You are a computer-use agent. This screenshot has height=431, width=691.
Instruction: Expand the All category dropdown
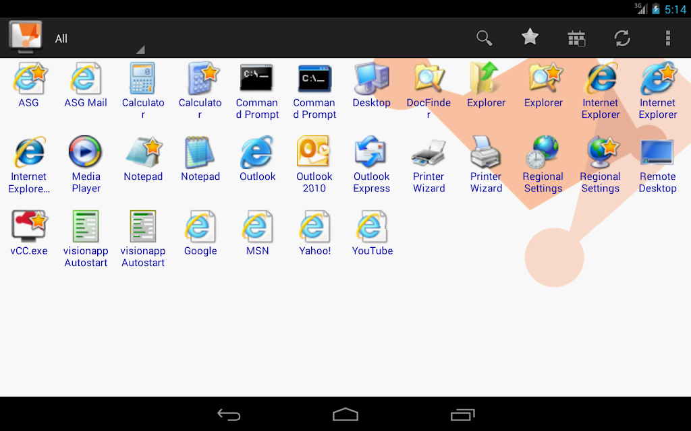pos(99,38)
